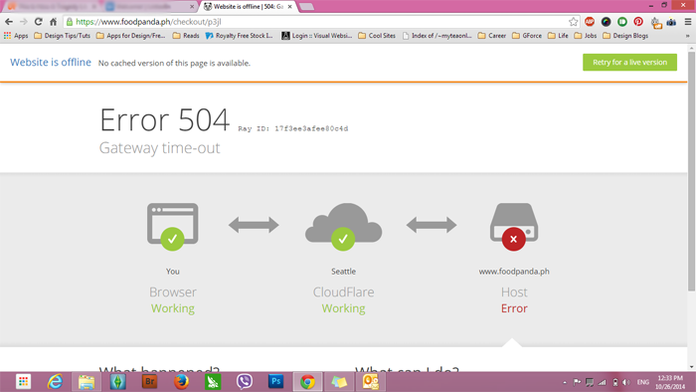Viewport: 696px width, 392px height.
Task: Reload the page with the refresh icon
Action: (x=38, y=21)
